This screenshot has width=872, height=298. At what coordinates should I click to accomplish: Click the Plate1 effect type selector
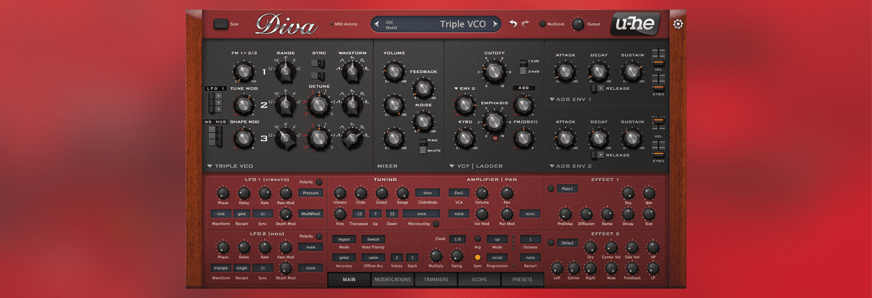click(567, 189)
